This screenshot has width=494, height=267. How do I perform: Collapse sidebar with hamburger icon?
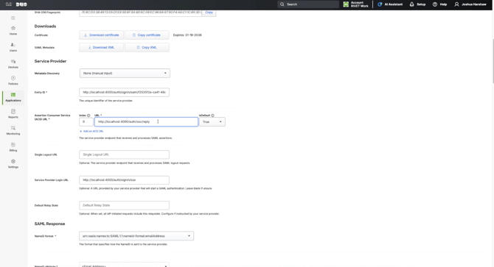[13, 18]
